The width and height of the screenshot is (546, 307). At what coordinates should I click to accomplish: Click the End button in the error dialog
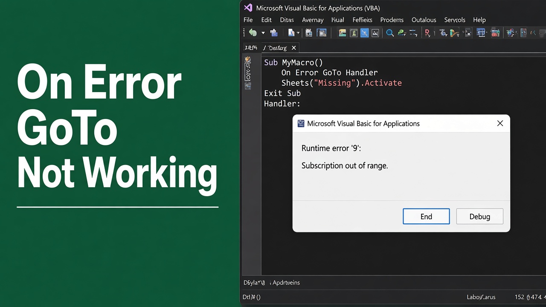[426, 216]
